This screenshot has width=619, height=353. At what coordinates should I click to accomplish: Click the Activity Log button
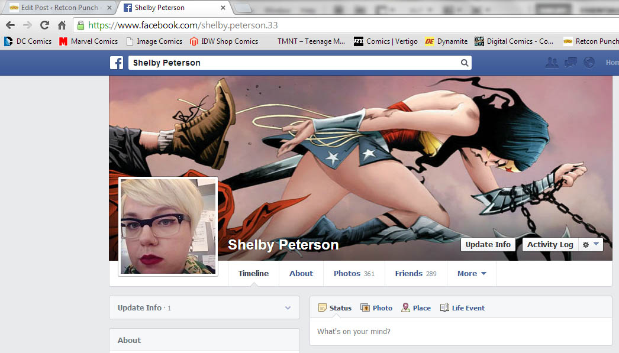click(x=550, y=245)
